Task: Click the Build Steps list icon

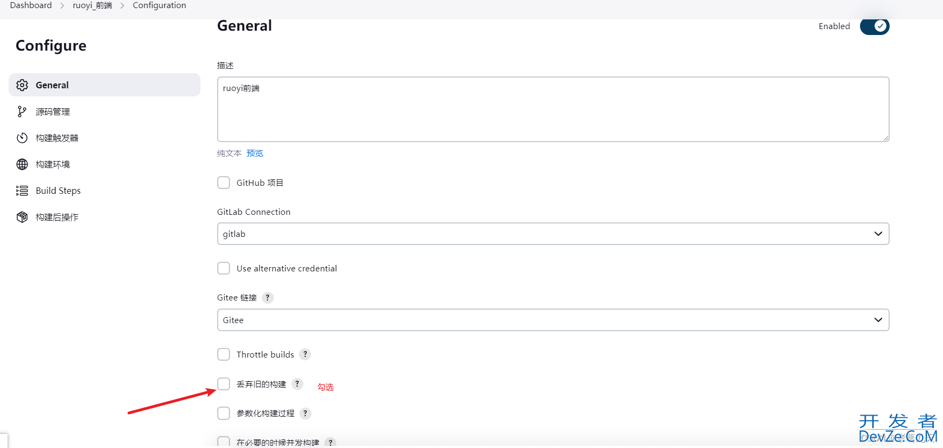Action: [22, 191]
